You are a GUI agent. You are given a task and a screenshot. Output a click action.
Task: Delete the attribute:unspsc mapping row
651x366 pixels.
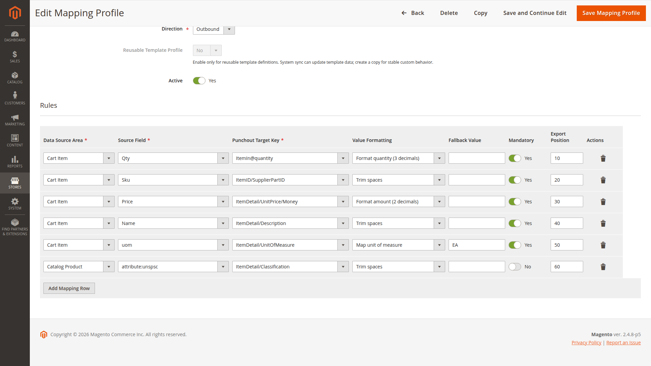tap(603, 267)
